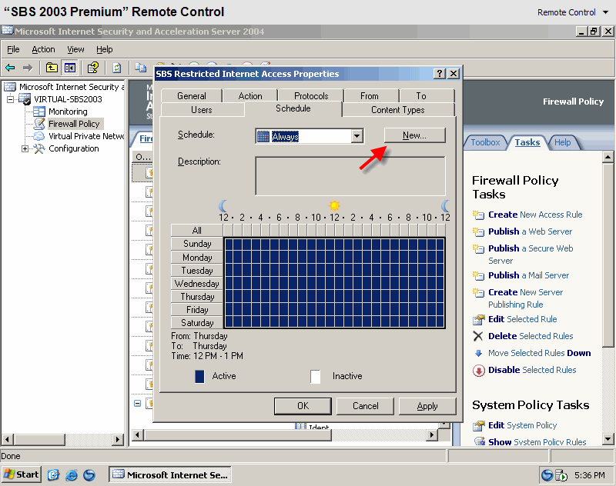Viewport: 616px width, 486px height.
Task: Click Cancel in the properties dialog
Action: [365, 406]
